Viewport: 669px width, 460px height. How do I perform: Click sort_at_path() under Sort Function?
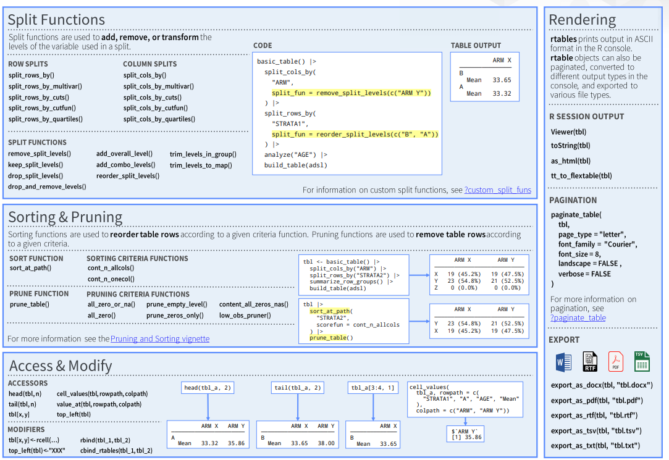pos(30,268)
